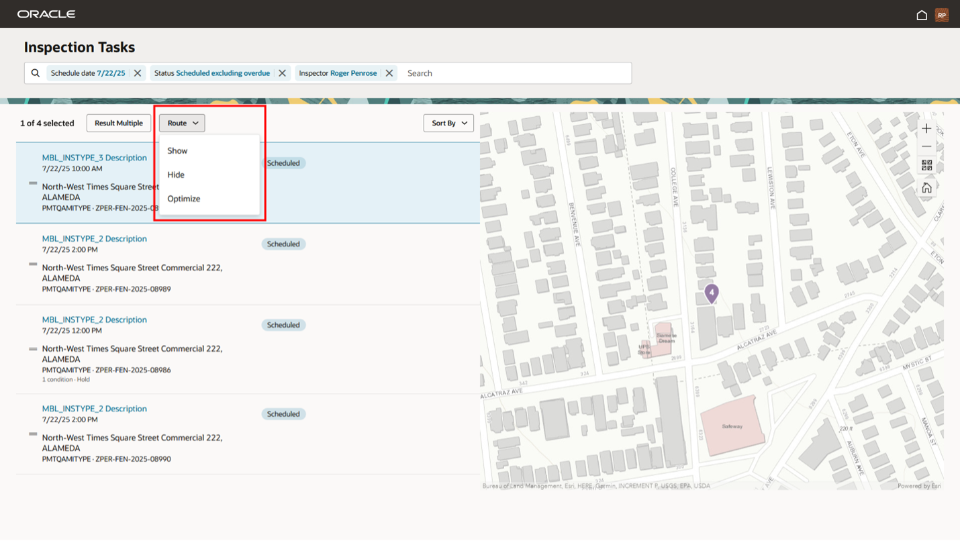Select the purple map marker numbered 4
The height and width of the screenshot is (543, 960).
coord(711,293)
